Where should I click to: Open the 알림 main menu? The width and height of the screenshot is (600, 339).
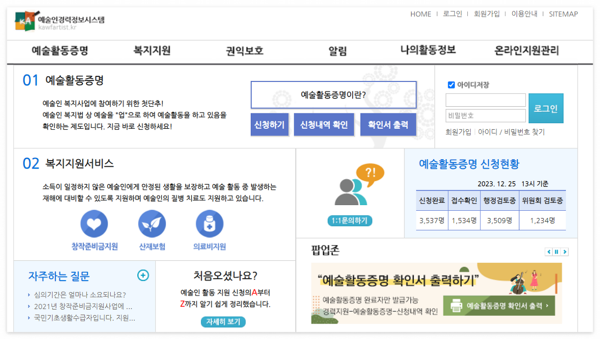click(x=337, y=51)
